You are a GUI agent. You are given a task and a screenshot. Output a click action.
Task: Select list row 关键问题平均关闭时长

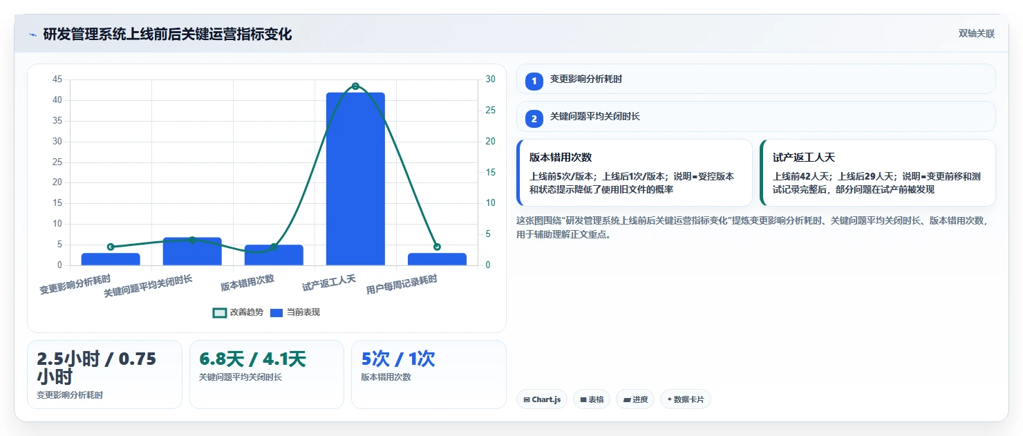coord(756,116)
